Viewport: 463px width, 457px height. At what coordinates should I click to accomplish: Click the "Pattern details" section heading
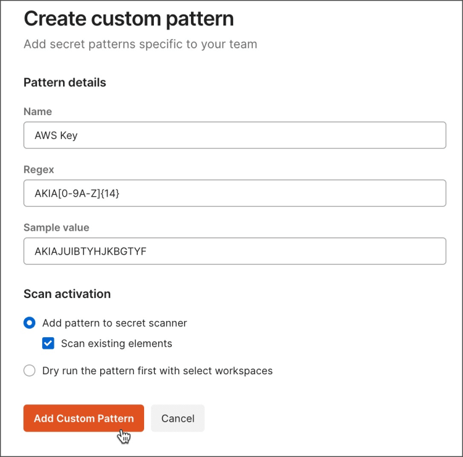click(x=65, y=83)
